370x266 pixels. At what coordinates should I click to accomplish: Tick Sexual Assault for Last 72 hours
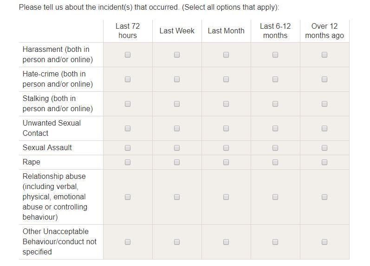point(127,148)
